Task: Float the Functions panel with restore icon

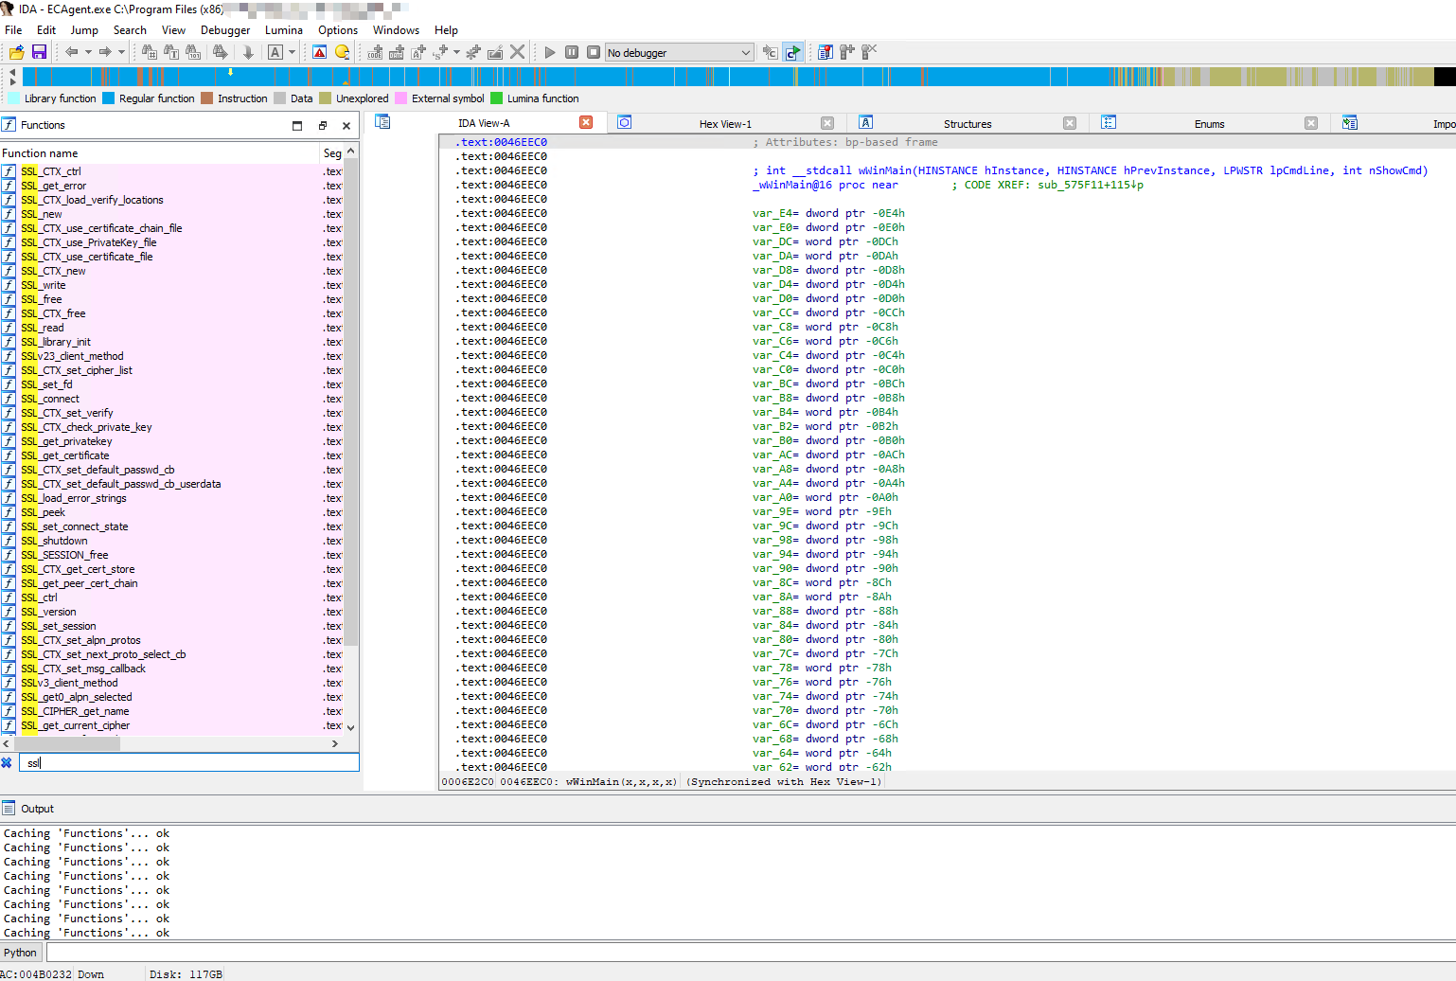Action: (322, 125)
